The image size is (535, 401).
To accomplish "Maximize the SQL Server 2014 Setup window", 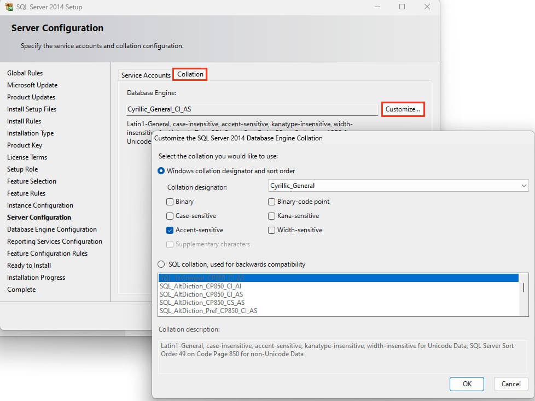I will click(x=402, y=7).
